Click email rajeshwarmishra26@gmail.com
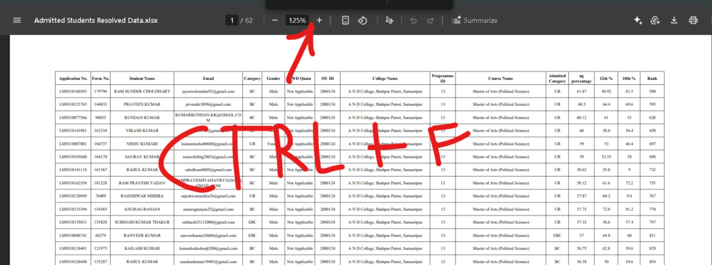Screen dimensions: 712x265 209,196
